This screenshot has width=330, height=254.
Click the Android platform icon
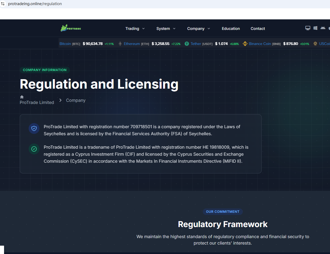point(323,28)
